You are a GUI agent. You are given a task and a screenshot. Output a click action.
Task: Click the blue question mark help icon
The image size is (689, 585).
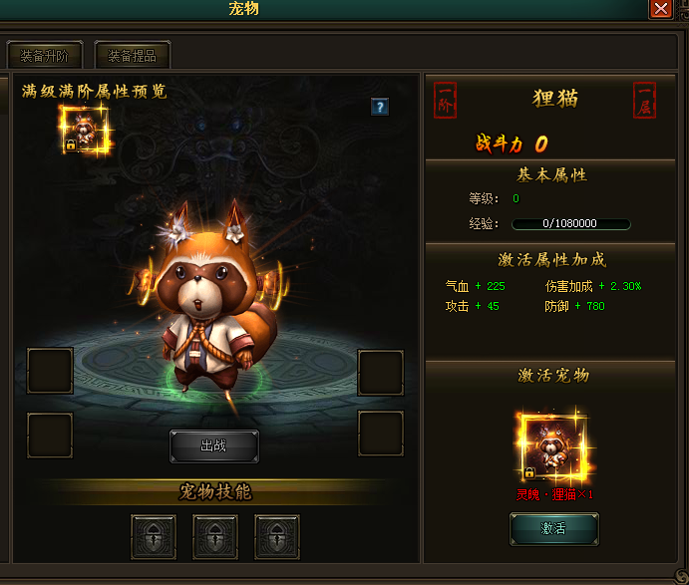tap(380, 107)
